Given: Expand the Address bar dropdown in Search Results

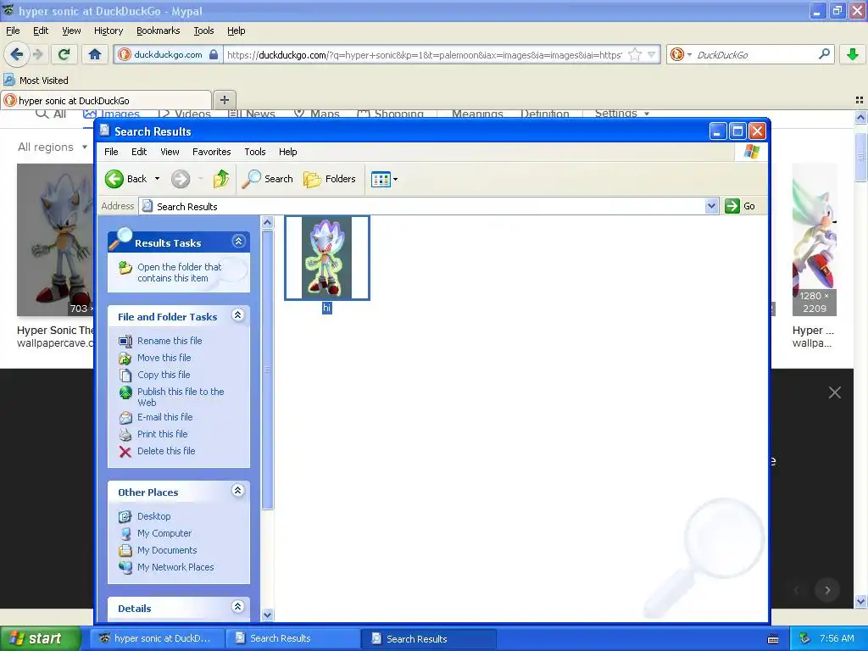Looking at the screenshot, I should pyautogui.click(x=712, y=207).
